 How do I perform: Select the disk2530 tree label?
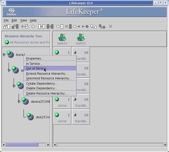[43, 117]
